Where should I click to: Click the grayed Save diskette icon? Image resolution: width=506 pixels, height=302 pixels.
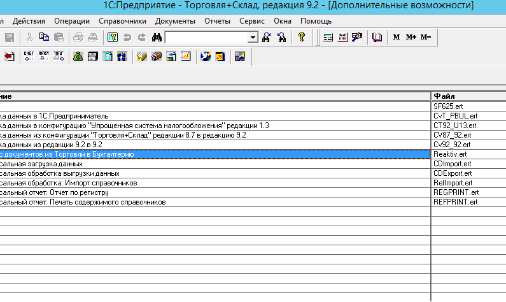[10, 37]
